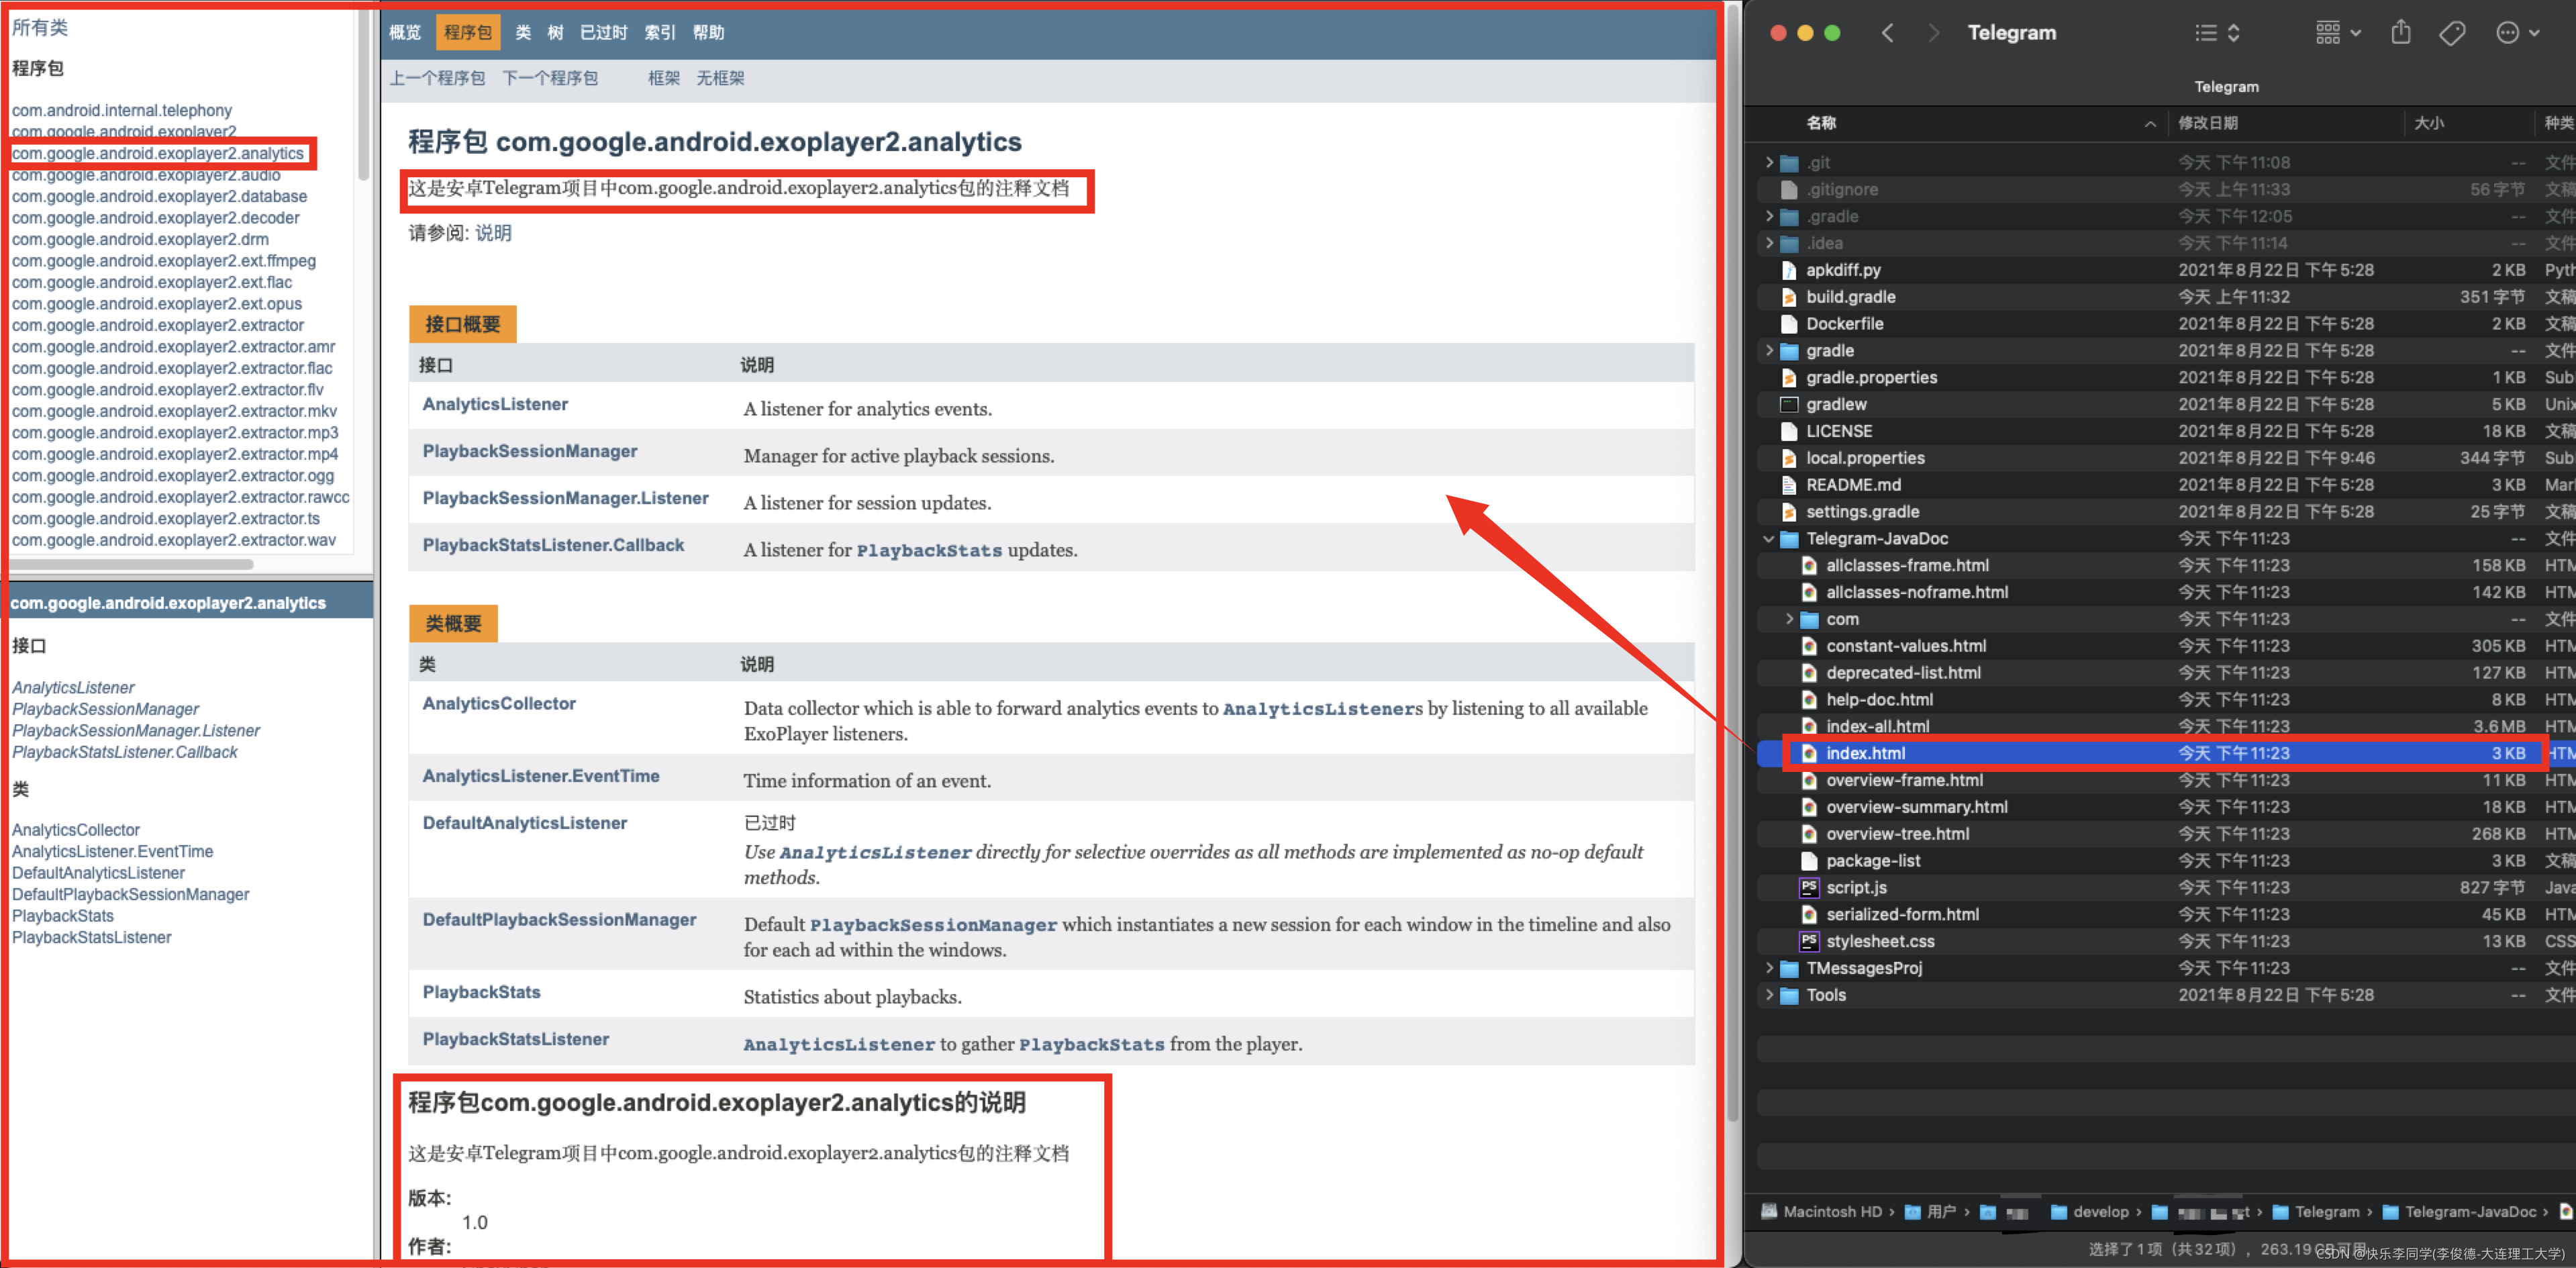
Task: Select build.gradle file icon
Action: 1789,297
